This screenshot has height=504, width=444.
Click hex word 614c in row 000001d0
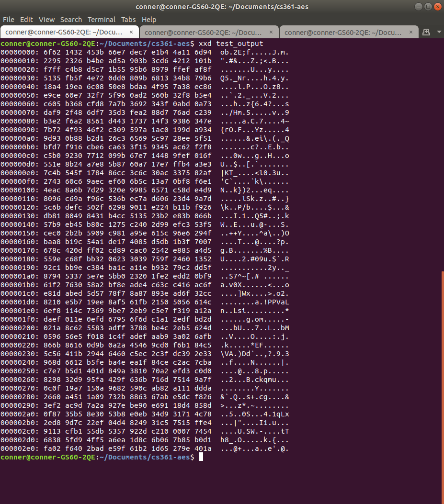point(203,302)
